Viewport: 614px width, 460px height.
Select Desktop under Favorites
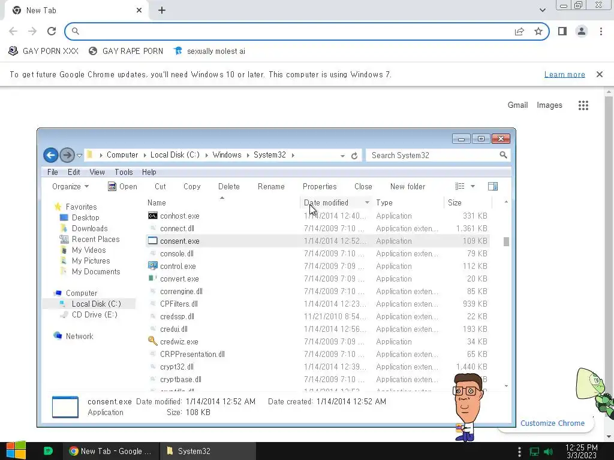click(x=85, y=217)
